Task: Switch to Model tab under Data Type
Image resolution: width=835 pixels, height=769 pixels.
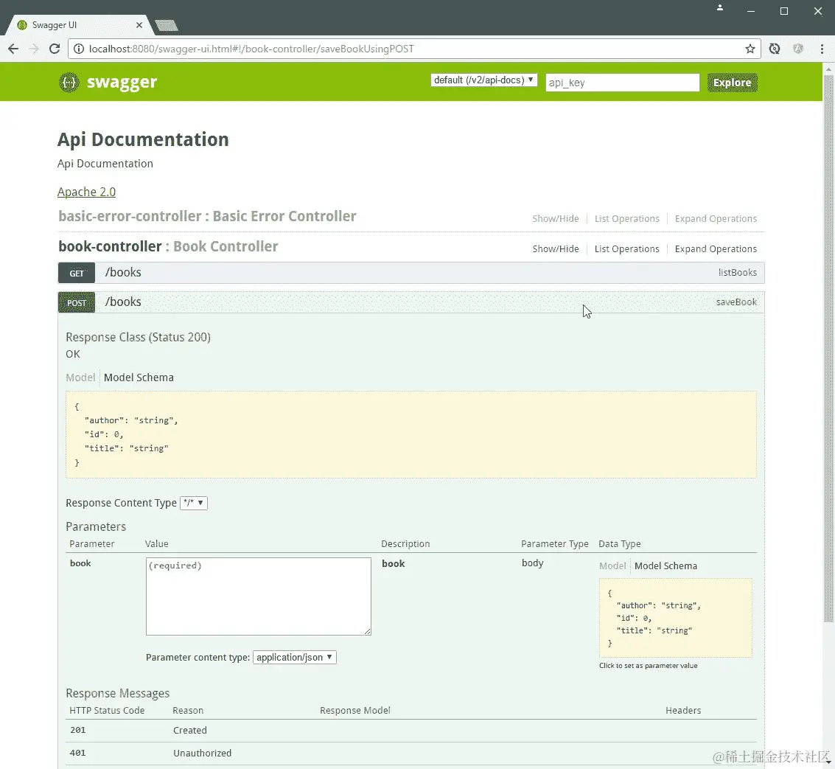Action: [612, 566]
